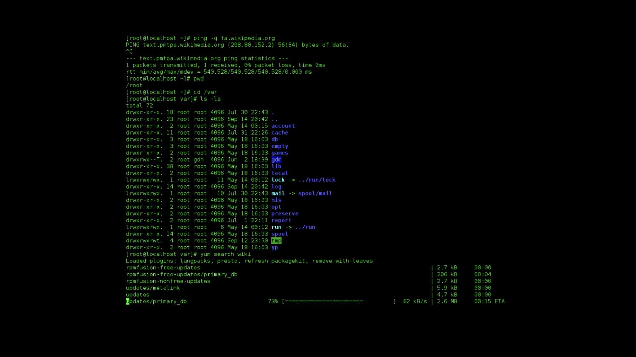The height and width of the screenshot is (357, 636).
Task: Select the 'updates/primary_db' downloading entry
Action: tap(156, 301)
